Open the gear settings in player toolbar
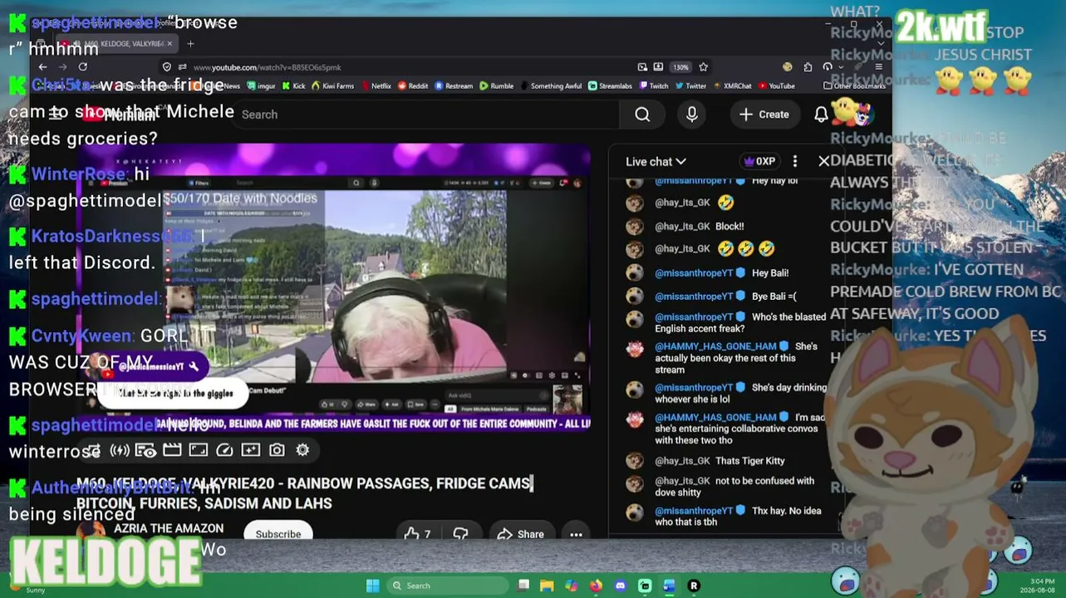 click(302, 450)
